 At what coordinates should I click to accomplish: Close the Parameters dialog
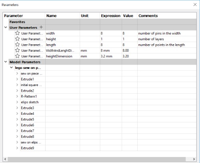[x=195, y=4]
